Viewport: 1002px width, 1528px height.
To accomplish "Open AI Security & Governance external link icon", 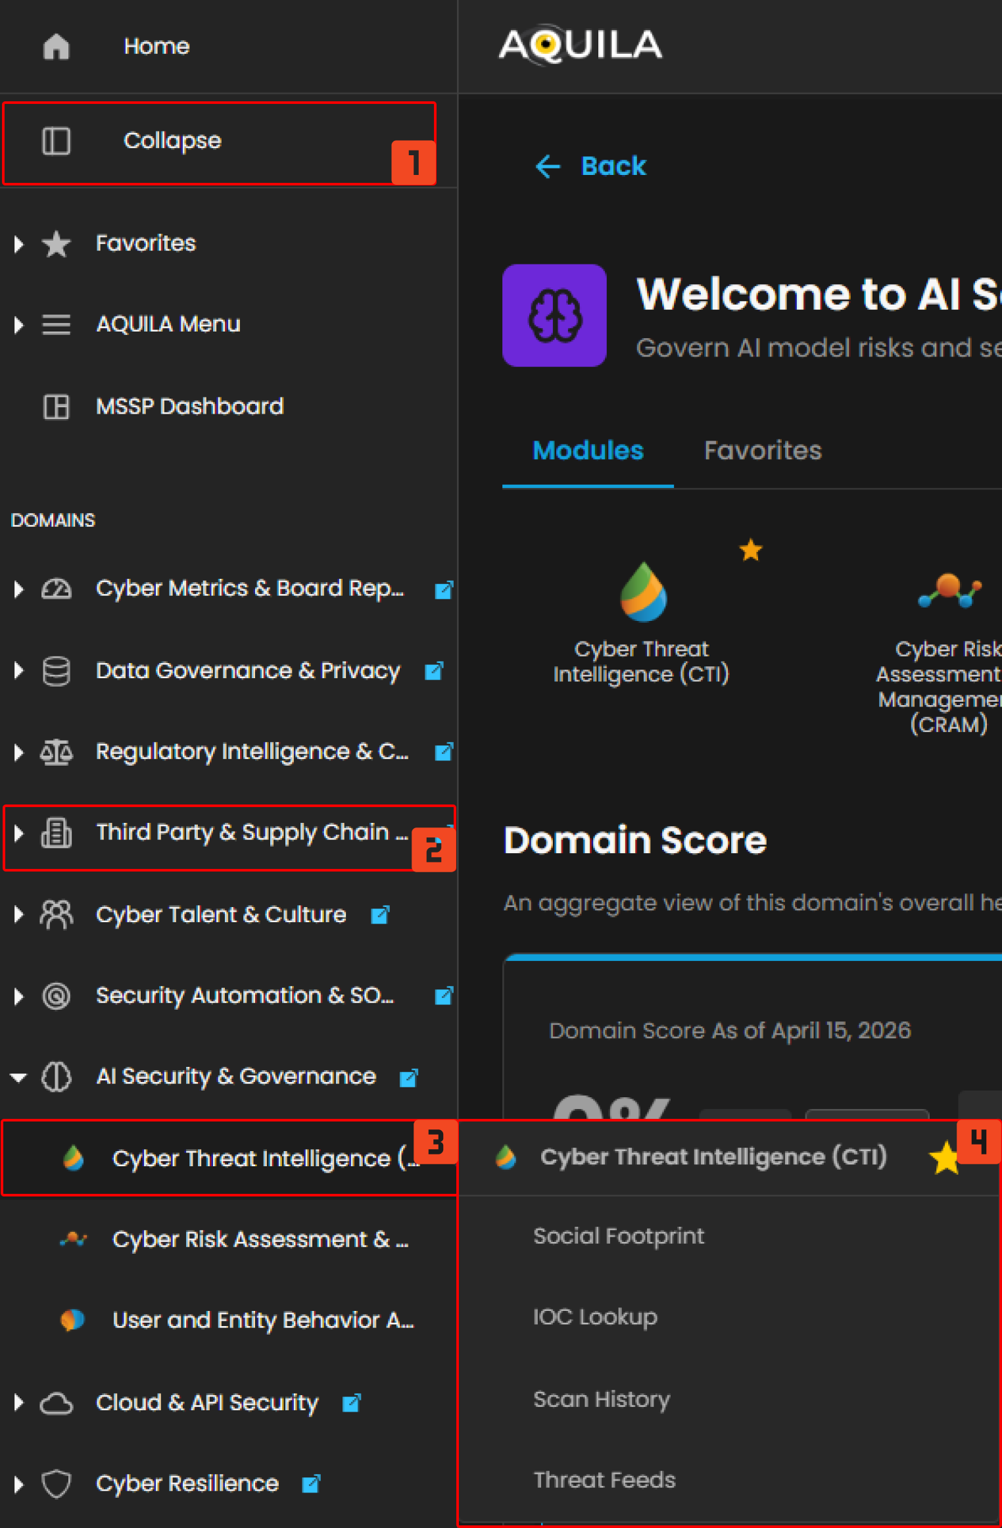I will [x=408, y=1077].
